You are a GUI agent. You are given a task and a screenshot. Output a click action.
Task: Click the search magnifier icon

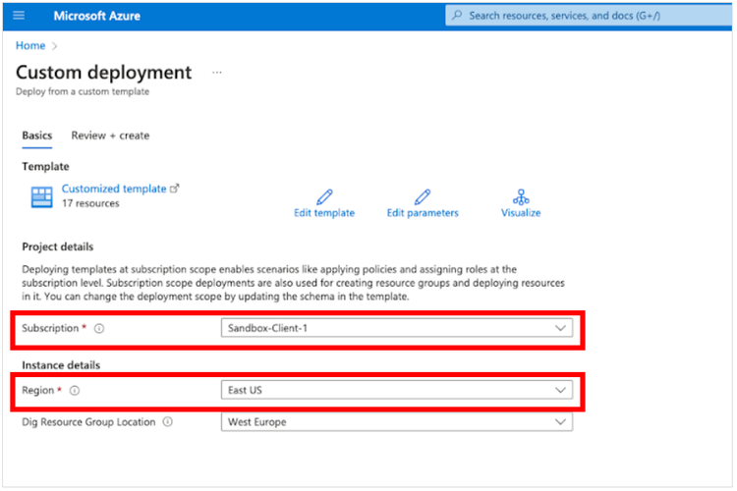457,15
